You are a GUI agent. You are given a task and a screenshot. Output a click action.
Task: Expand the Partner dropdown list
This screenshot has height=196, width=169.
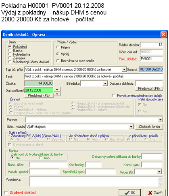pos(160,120)
